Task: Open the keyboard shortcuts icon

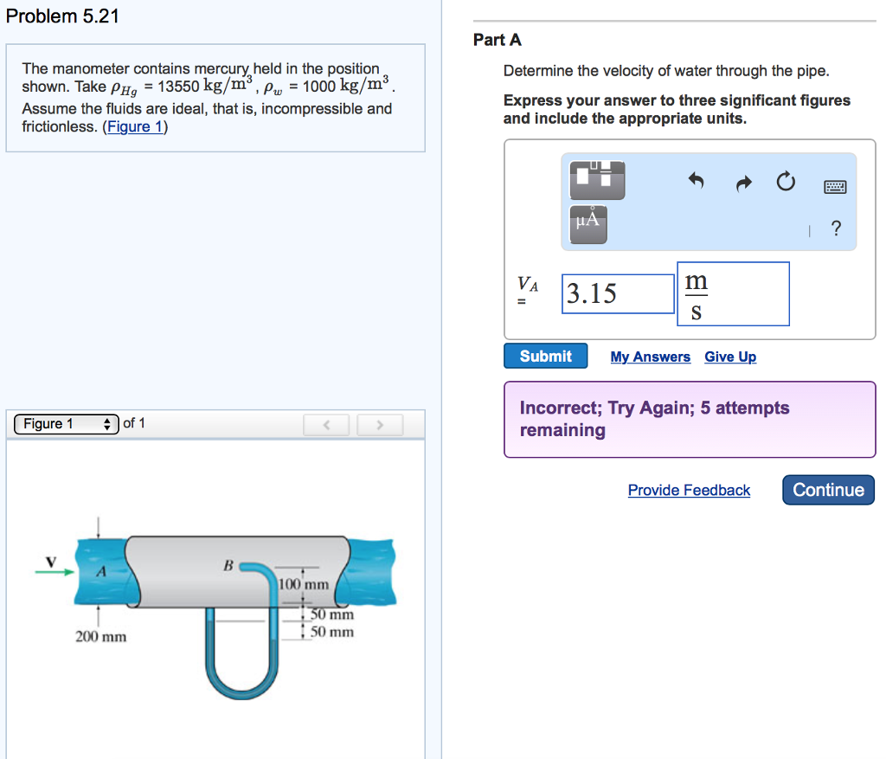Action: tap(835, 186)
